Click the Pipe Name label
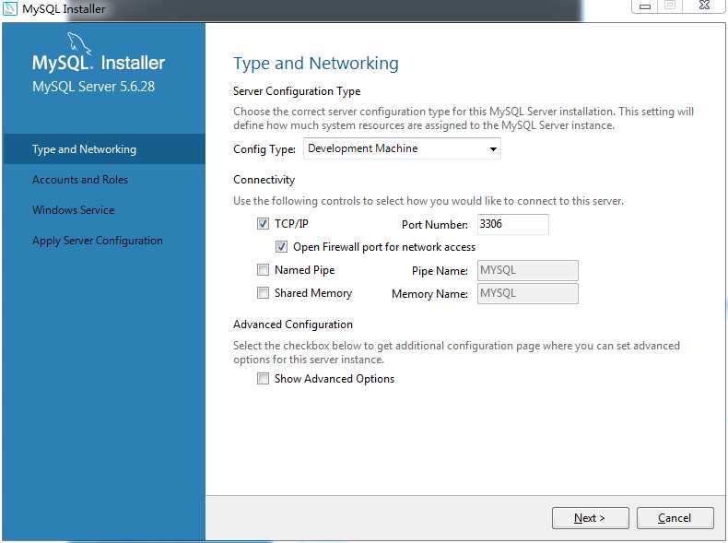 (440, 271)
